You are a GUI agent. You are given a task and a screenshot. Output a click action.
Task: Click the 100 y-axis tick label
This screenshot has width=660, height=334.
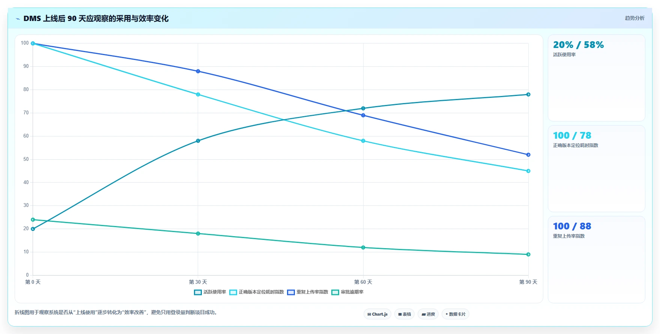click(x=25, y=43)
